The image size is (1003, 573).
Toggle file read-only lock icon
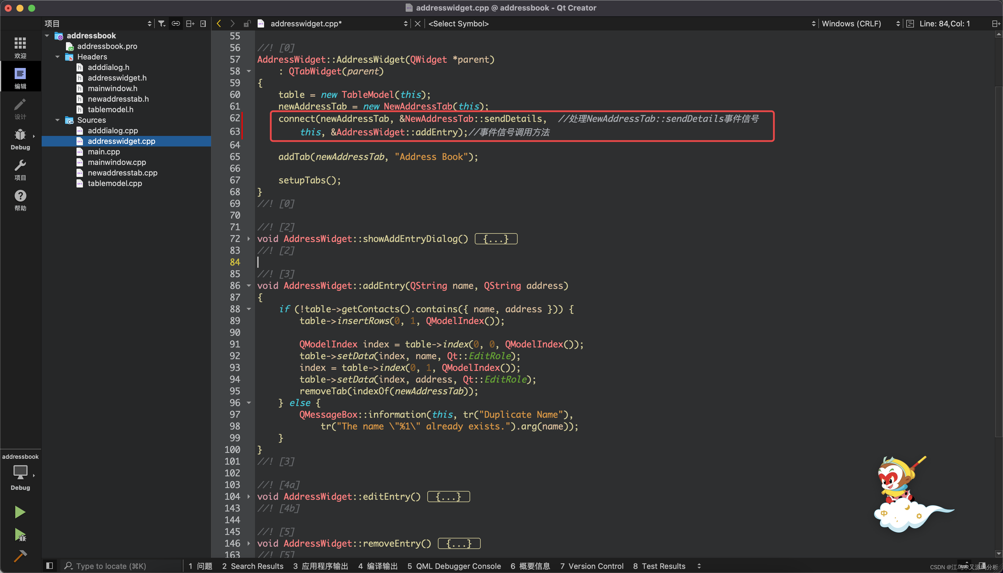pyautogui.click(x=247, y=24)
